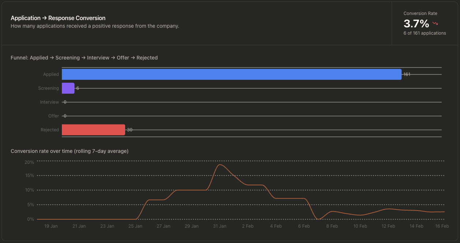Click the Offer row label in funnel
460x243 pixels.
(x=53, y=116)
